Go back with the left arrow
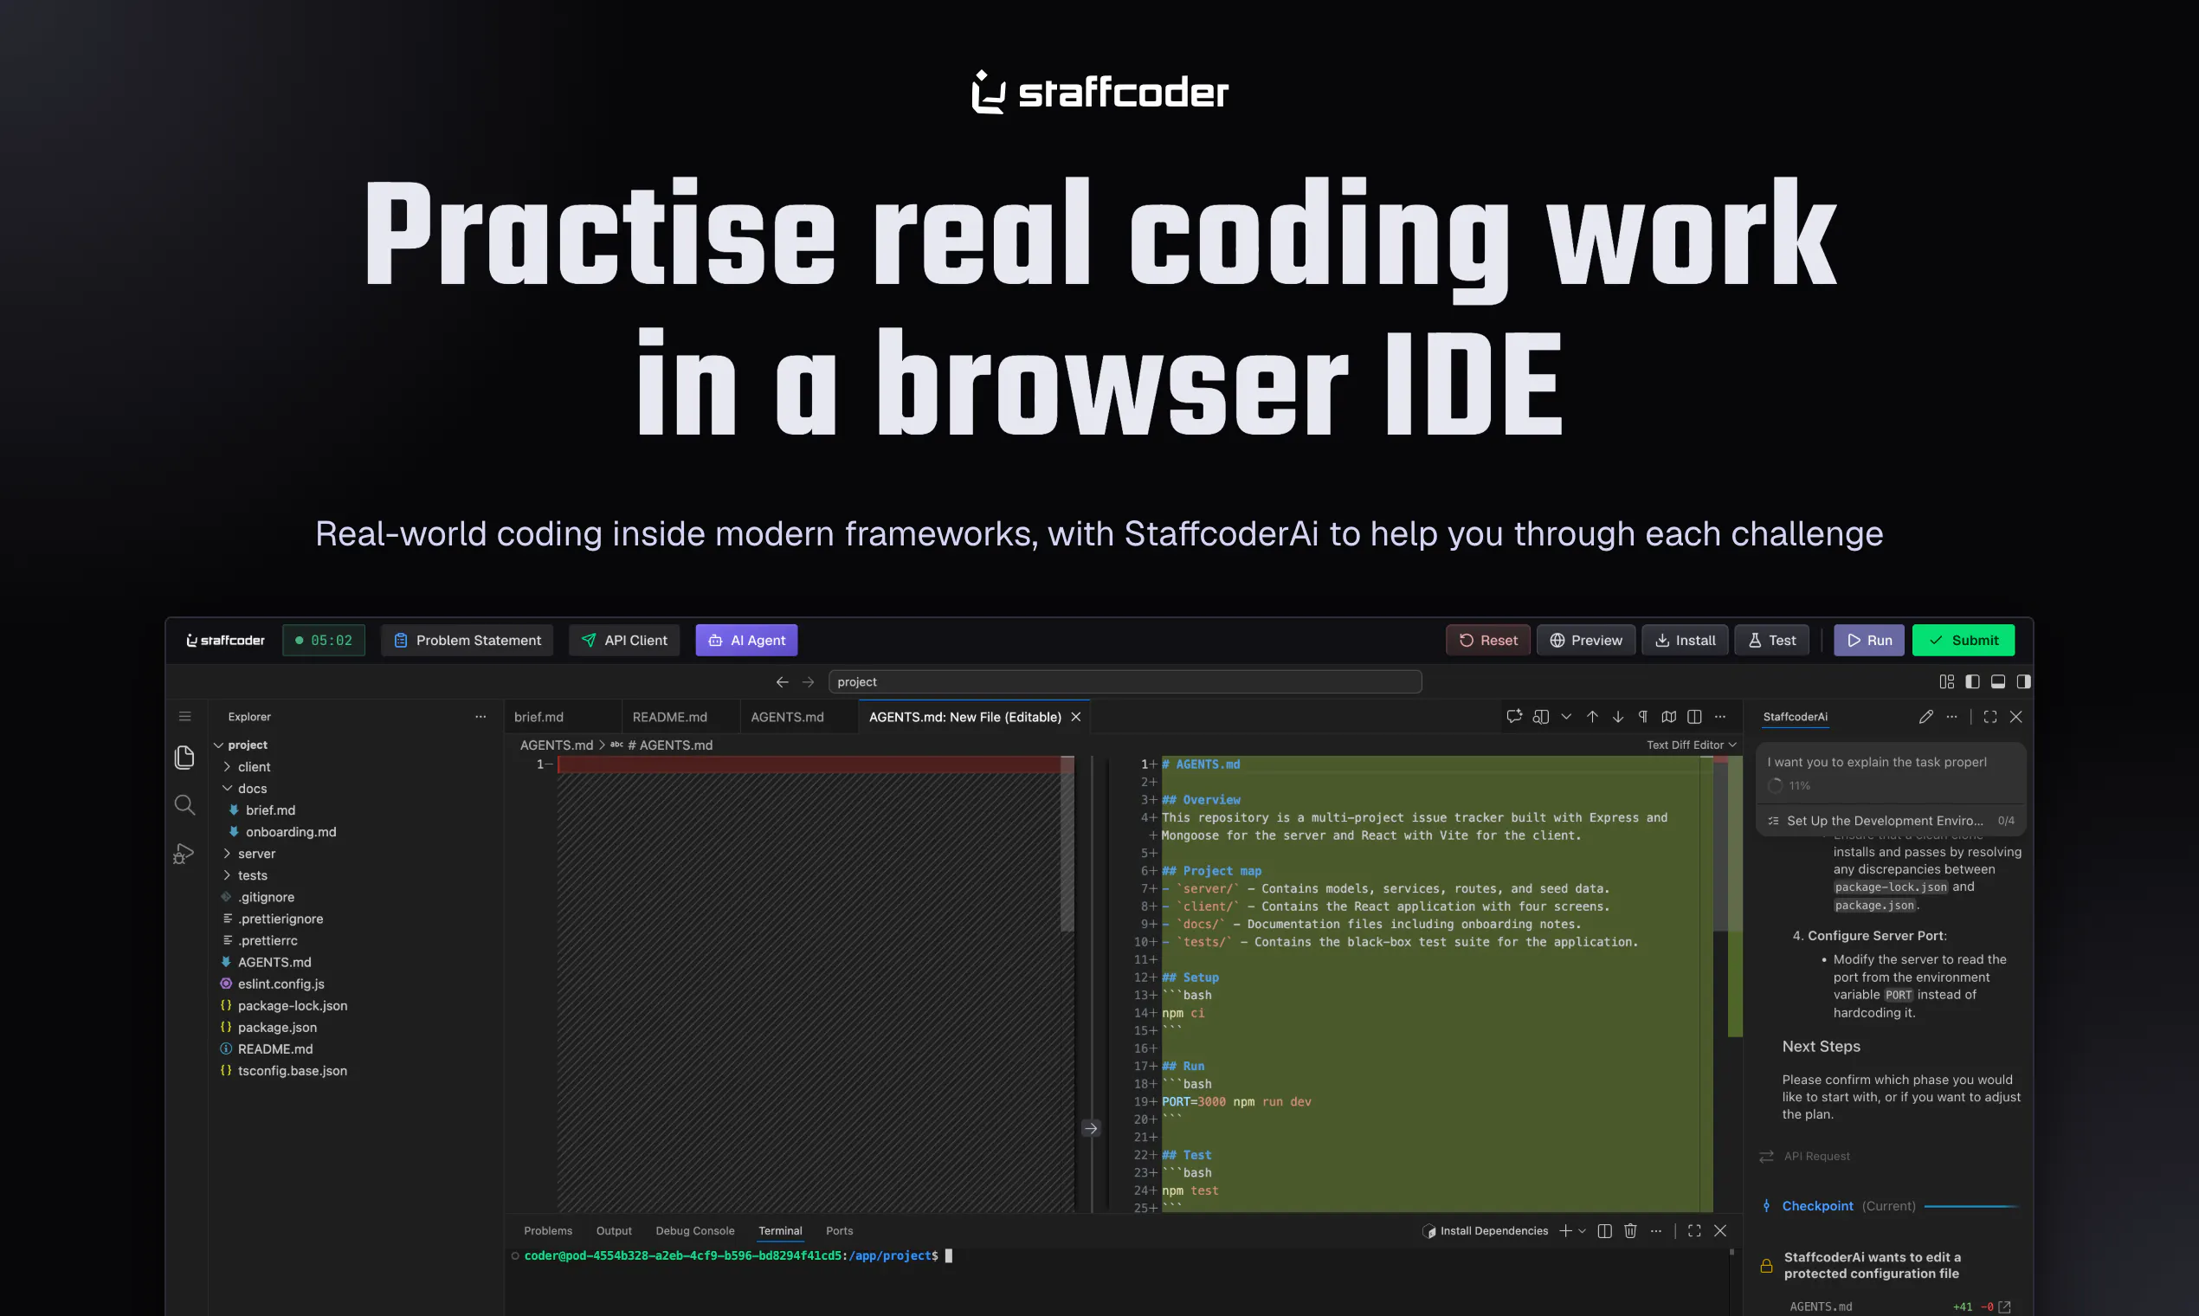The height and width of the screenshot is (1316, 2199). click(782, 682)
